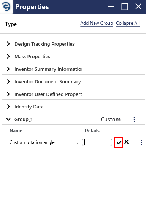Focus the Custom rotation angle input field
The height and width of the screenshot is (209, 146).
97,142
